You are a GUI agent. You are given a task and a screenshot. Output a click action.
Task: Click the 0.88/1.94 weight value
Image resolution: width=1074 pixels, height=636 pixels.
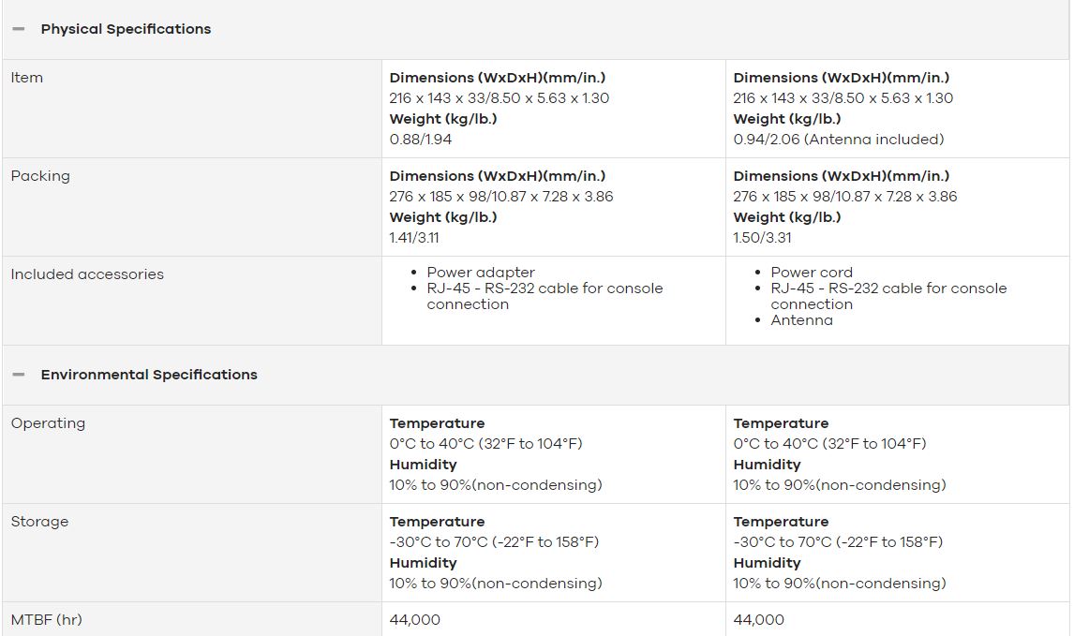(x=421, y=140)
